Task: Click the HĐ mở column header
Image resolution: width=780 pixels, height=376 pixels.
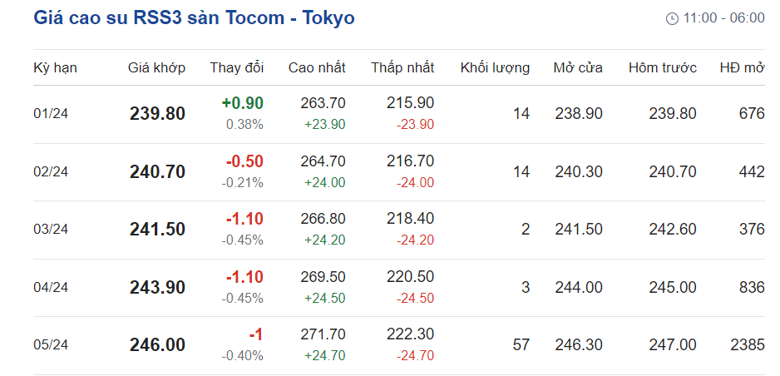Action: coord(742,68)
